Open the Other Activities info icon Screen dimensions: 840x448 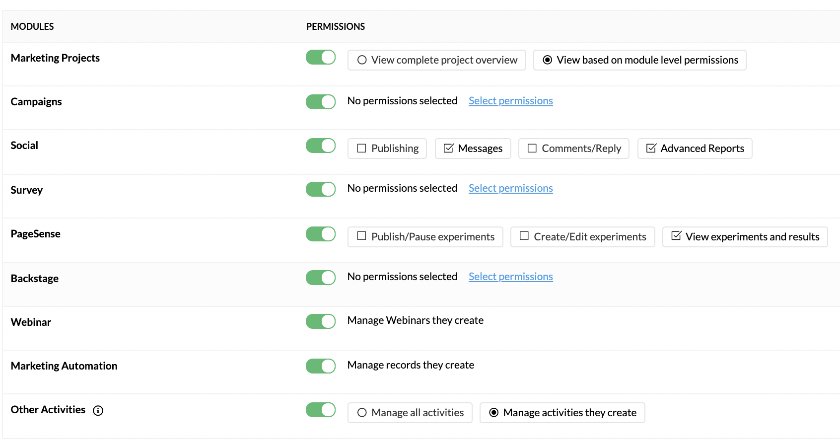pyautogui.click(x=98, y=410)
